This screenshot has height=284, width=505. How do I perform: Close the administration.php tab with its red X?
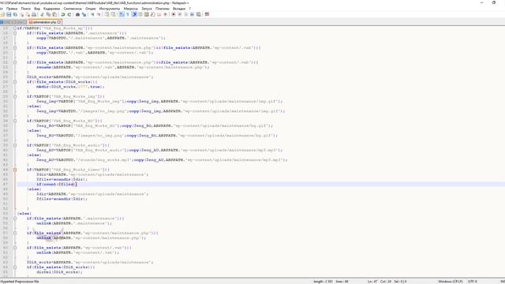click(59, 22)
